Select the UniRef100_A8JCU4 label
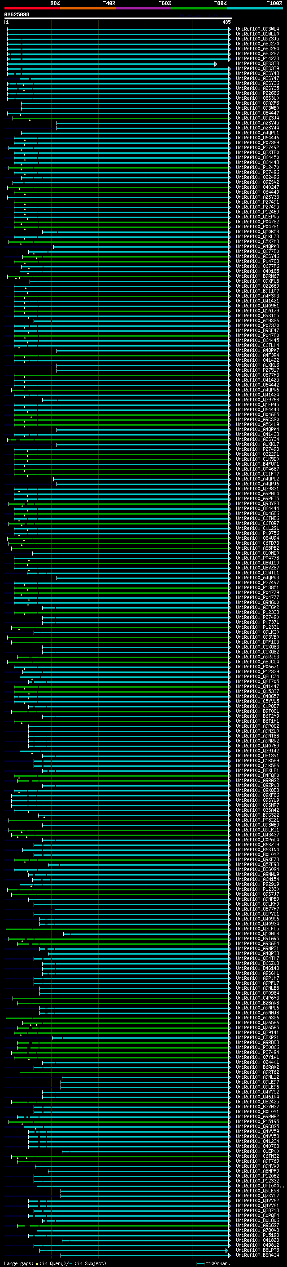Screen dimensions: 287x1267 pyautogui.click(x=257, y=662)
